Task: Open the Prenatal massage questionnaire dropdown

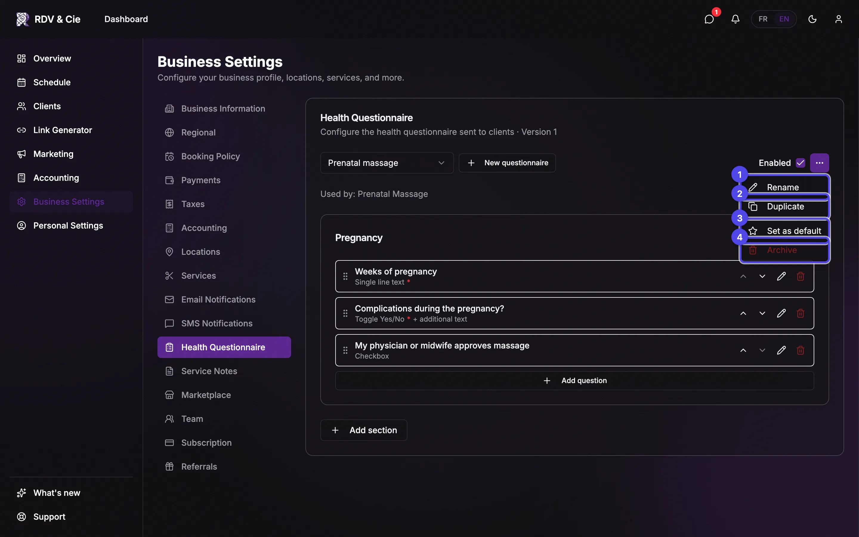Action: click(387, 163)
